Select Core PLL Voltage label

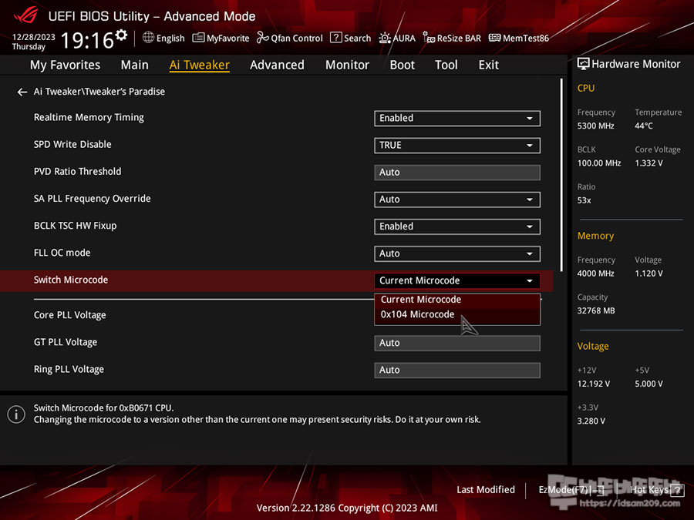70,315
